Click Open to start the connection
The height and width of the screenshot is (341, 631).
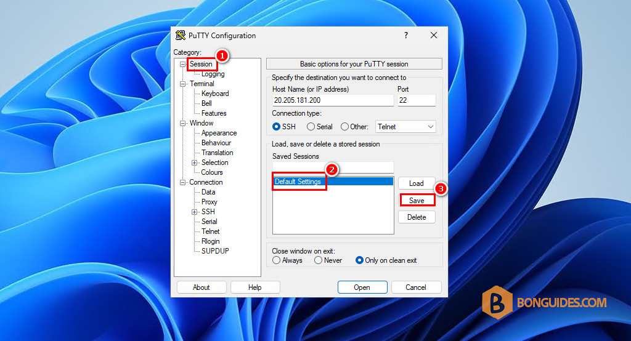pos(362,287)
